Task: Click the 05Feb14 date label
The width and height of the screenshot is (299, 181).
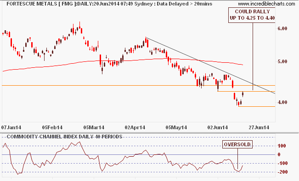Action: (x=52, y=127)
